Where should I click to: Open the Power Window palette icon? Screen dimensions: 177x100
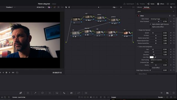point(42,93)
